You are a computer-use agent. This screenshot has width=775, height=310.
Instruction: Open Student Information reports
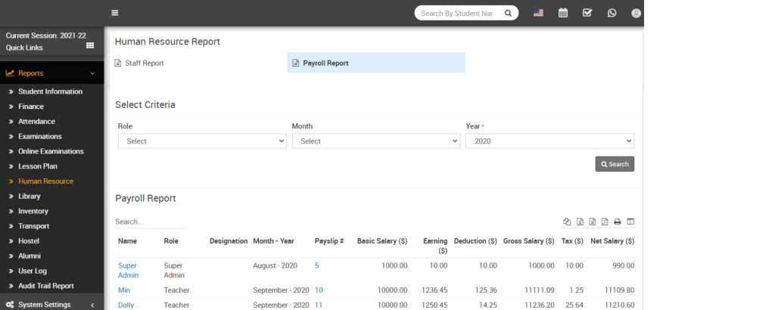click(x=51, y=91)
